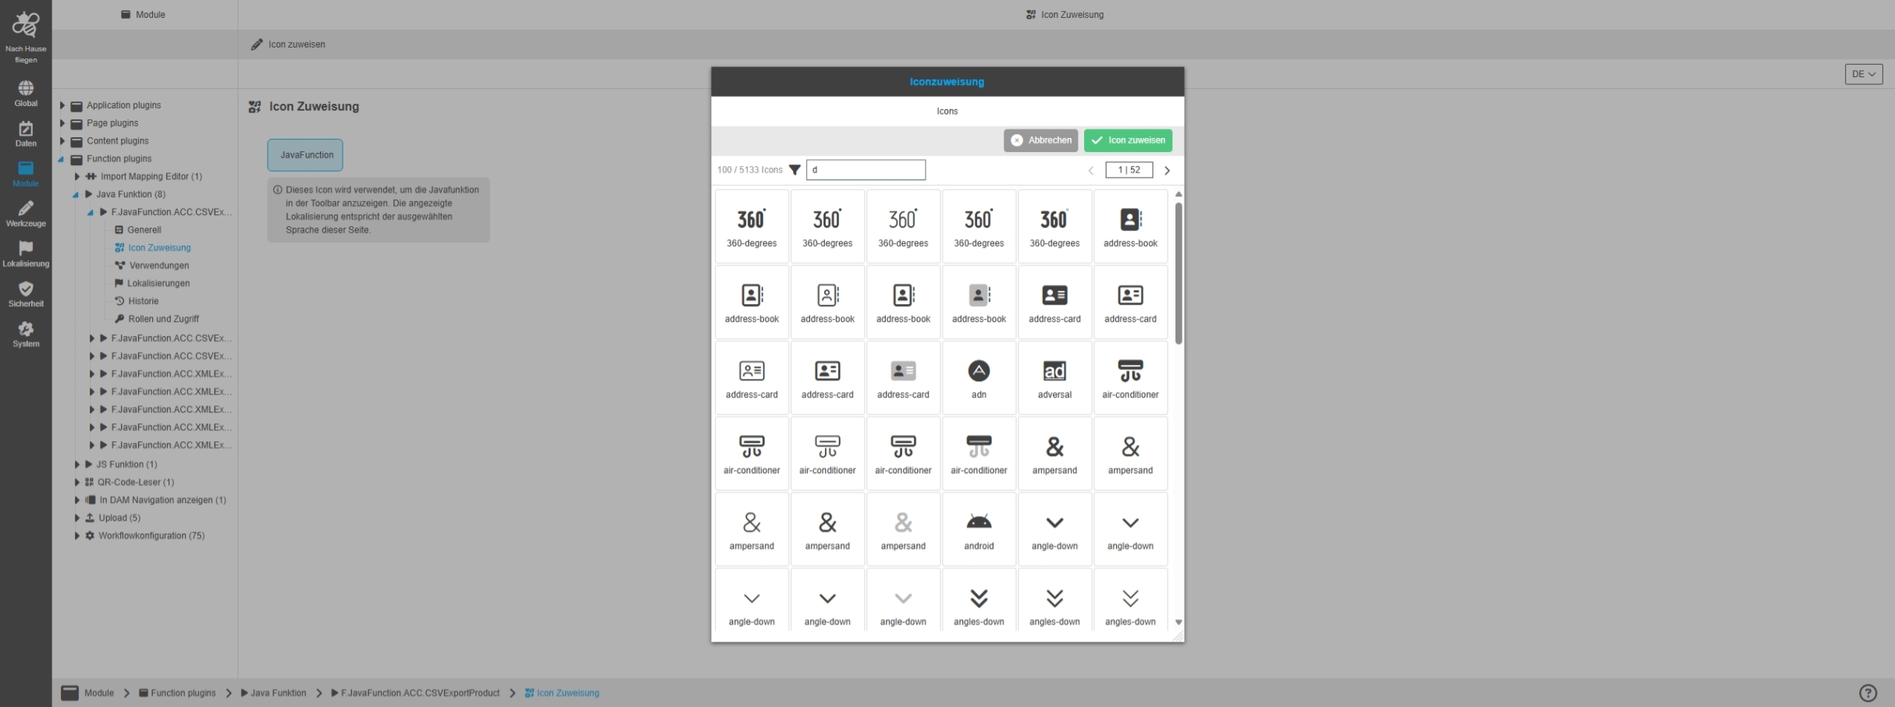The height and width of the screenshot is (707, 1895).
Task: Click the Nach Hause fliegen logo icon
Action: (x=26, y=25)
